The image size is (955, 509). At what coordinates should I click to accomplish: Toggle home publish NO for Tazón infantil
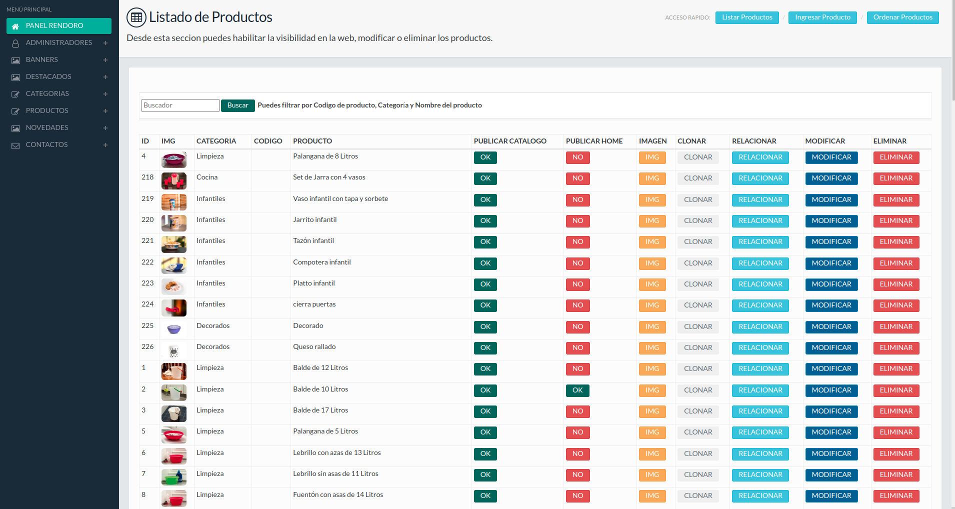pos(577,242)
